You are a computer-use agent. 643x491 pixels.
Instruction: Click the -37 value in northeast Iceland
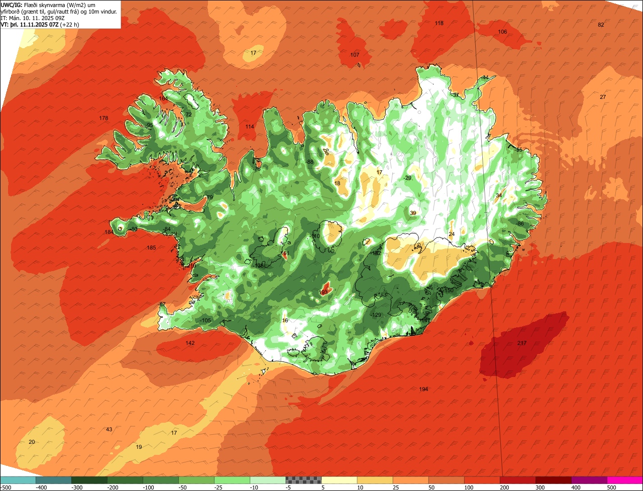[x=455, y=95]
